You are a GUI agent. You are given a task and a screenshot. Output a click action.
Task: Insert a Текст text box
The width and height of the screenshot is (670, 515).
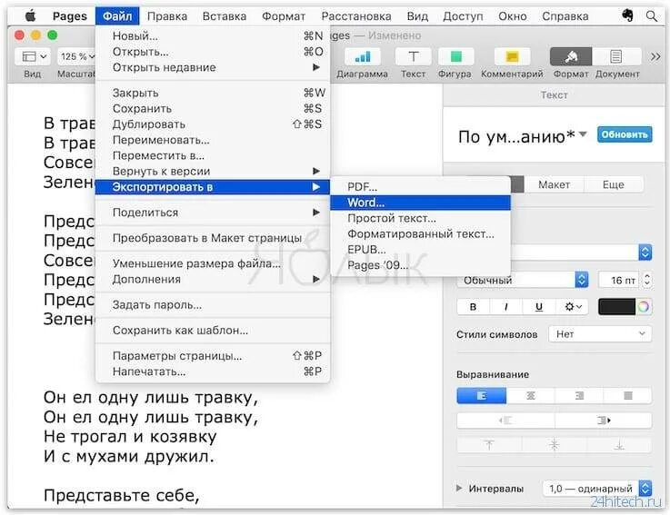click(414, 56)
